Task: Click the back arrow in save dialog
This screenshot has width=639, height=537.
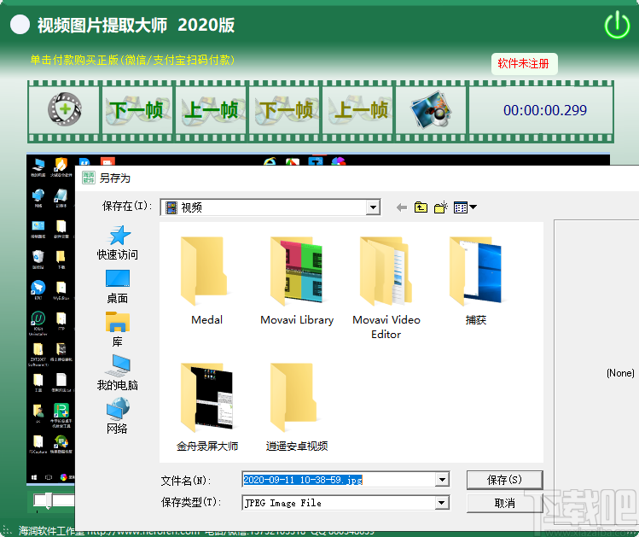Action: tap(402, 207)
